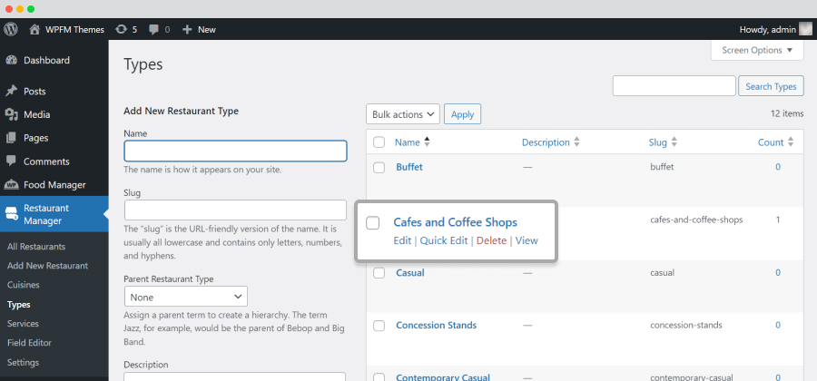Sort by Name using its arrows
This screenshot has height=381, width=817.
pos(428,142)
